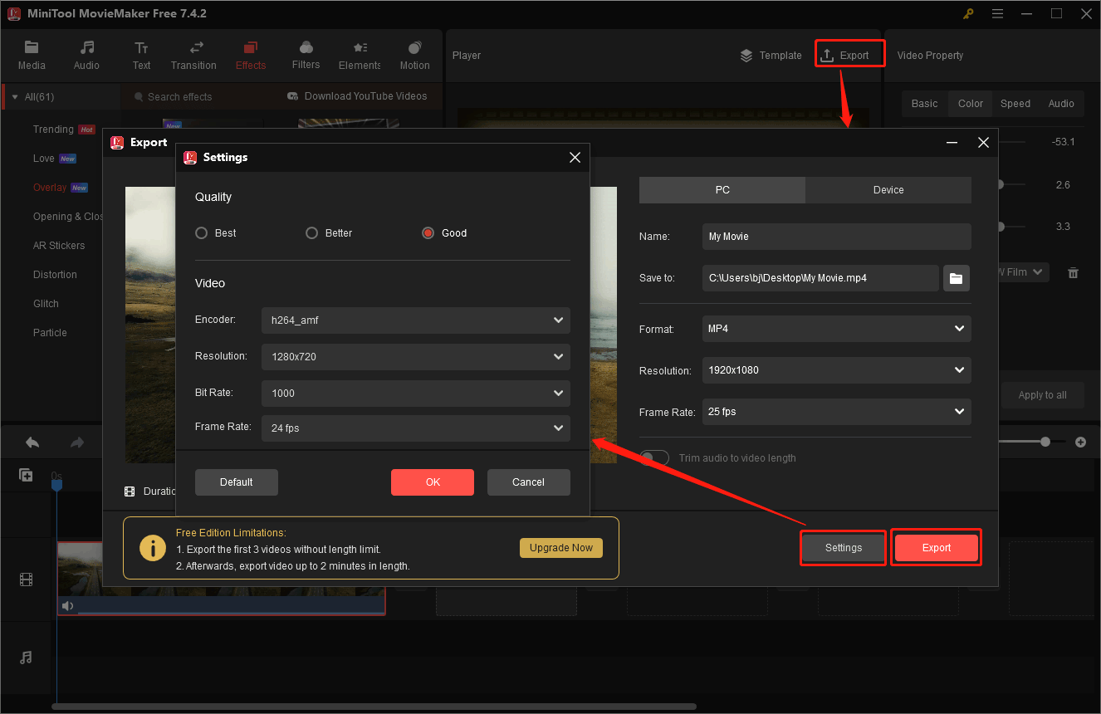Viewport: 1101px width, 714px height.
Task: Click the Name field My Movie
Action: point(836,237)
